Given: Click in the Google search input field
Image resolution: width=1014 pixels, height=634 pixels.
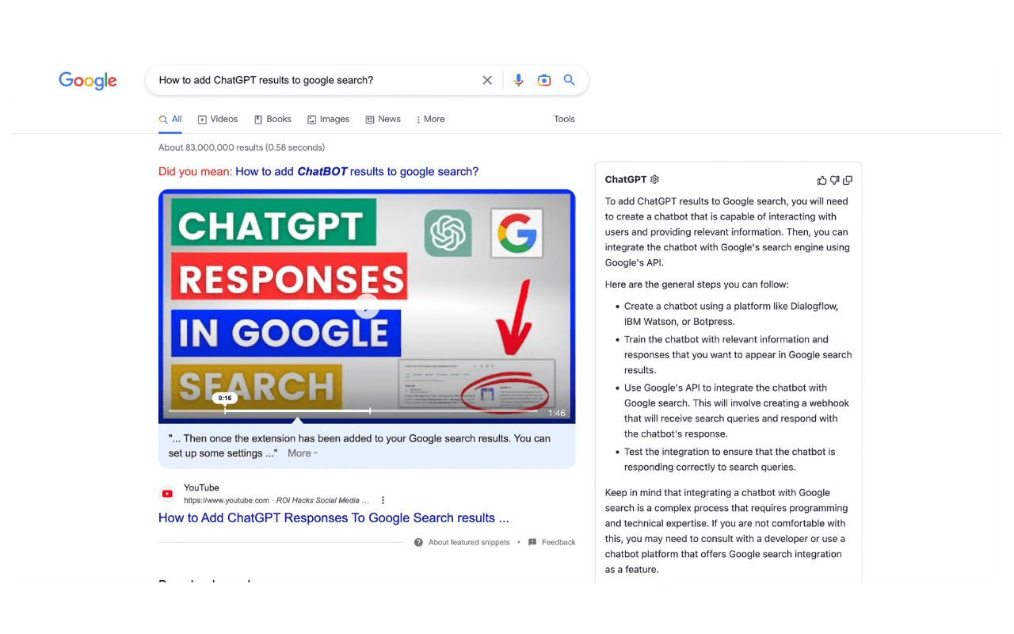Looking at the screenshot, I should coord(315,80).
